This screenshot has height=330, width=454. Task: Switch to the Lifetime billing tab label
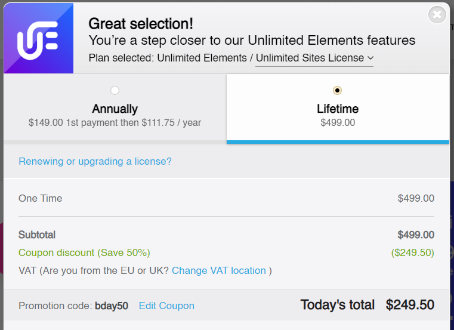[338, 109]
